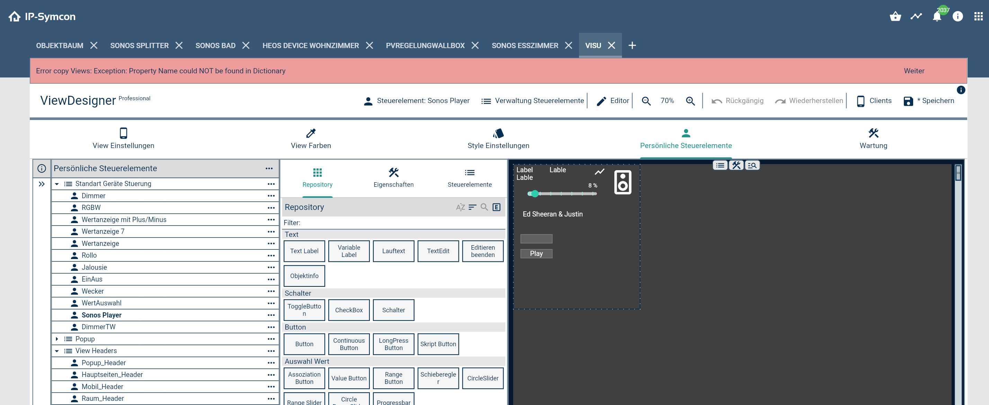The width and height of the screenshot is (989, 405).
Task: Dismiss error with Weiter
Action: point(914,71)
